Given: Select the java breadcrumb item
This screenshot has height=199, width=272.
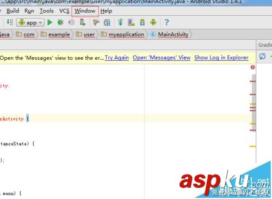Looking at the screenshot, I should coord(5,34).
